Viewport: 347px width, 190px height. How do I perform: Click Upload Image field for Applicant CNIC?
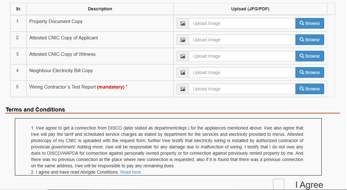point(242,40)
